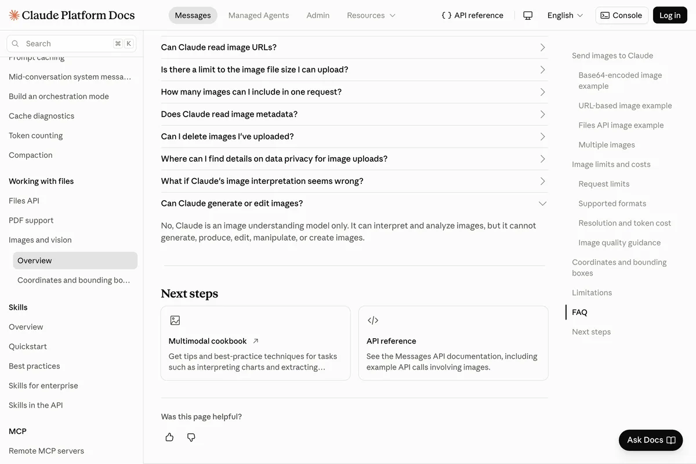This screenshot has height=464, width=696.
Task: Expand 'What if Claude's image interpretation seems wrong?'
Action: click(354, 181)
